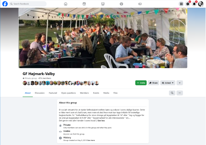Open Messenger chats icon
206x145 pixels.
[x=188, y=4]
